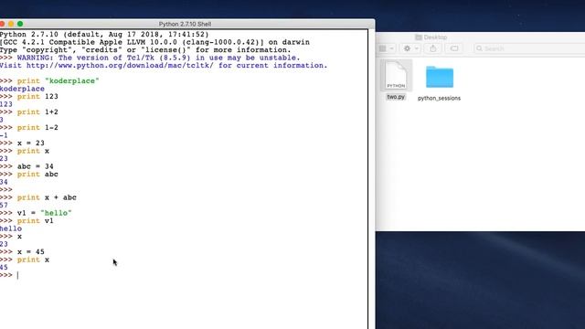Click the Desktop folder proxy icon in Finder title
Viewport: 585px width, 329px height.
point(419,37)
